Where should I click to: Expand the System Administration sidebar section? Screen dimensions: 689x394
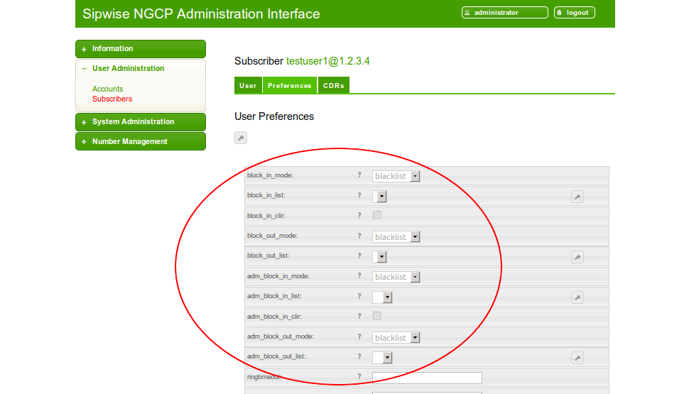(x=141, y=121)
